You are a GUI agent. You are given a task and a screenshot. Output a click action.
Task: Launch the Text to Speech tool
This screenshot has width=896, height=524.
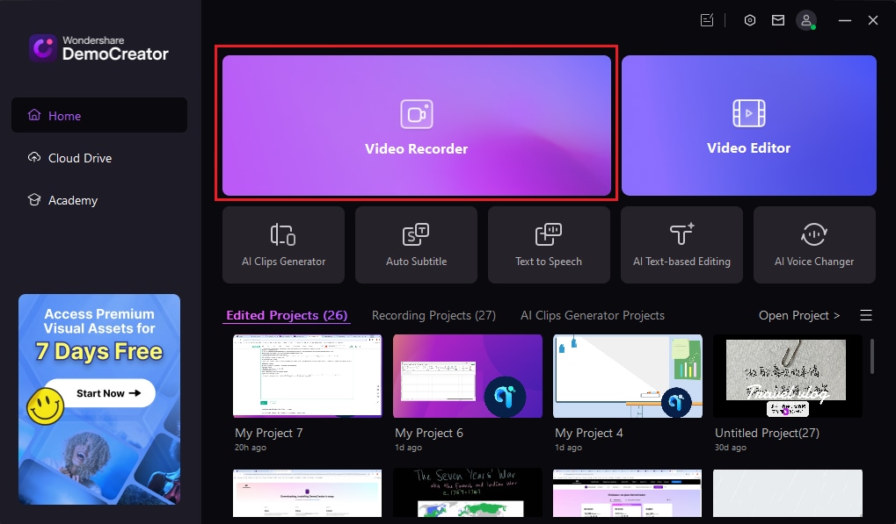coord(549,245)
